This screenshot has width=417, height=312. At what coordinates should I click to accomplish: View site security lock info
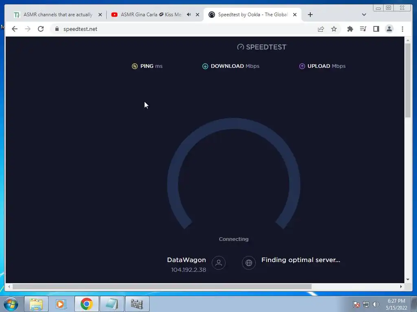coord(57,29)
